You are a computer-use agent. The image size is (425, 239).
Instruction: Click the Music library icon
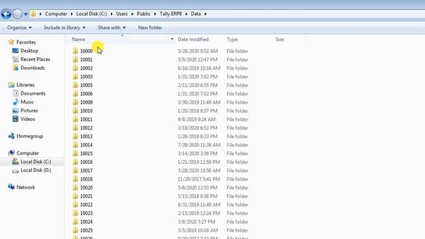[15, 102]
